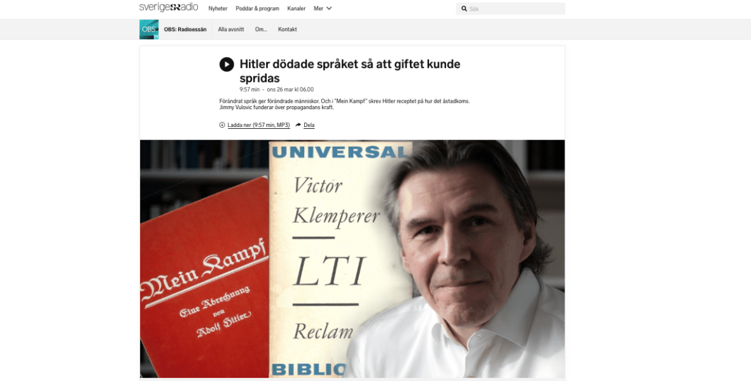Click Ladda ner (9:57 min, MP3)
The image size is (751, 381).
(x=258, y=125)
